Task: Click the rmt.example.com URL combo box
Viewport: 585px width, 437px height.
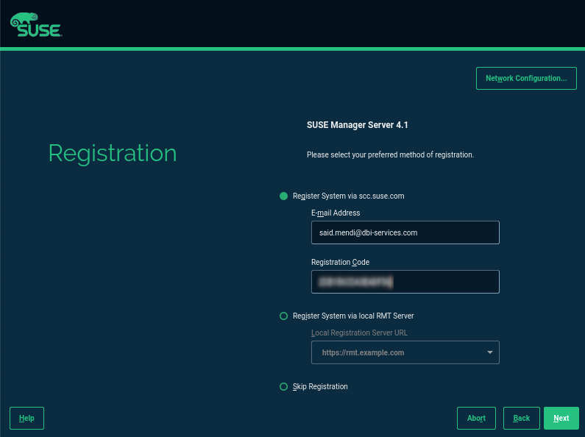Action: click(405, 352)
